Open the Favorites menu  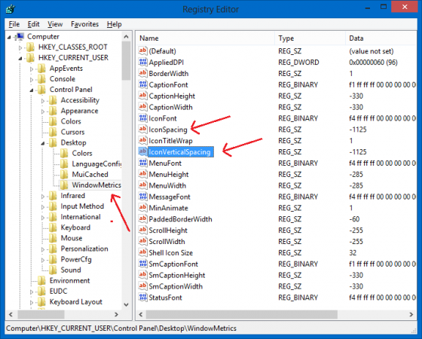point(84,24)
